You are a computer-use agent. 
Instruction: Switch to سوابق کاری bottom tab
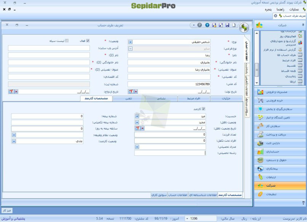point(159,195)
